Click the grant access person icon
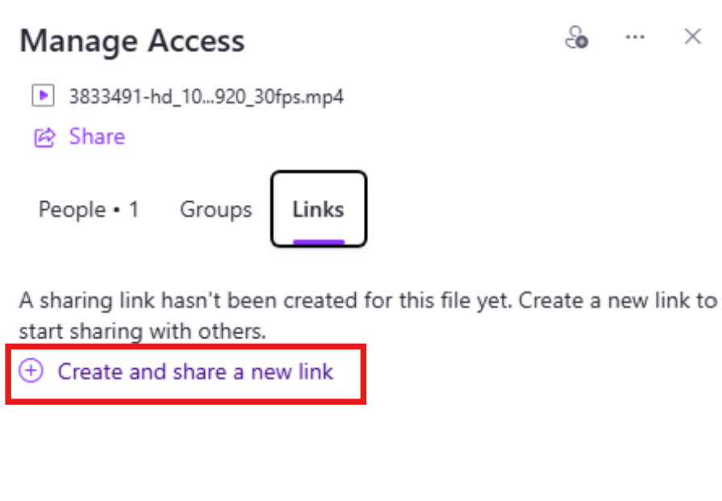The height and width of the screenshot is (501, 722). point(577,37)
